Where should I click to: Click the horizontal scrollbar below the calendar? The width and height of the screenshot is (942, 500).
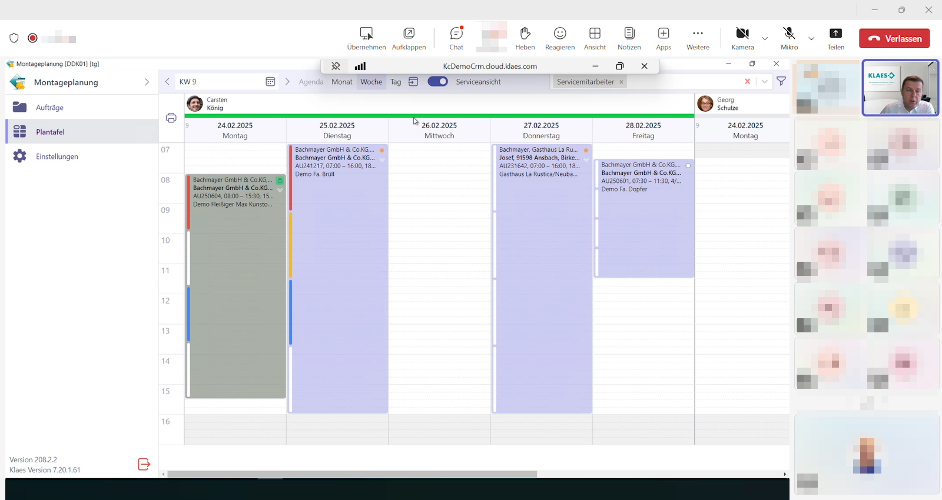pos(352,474)
